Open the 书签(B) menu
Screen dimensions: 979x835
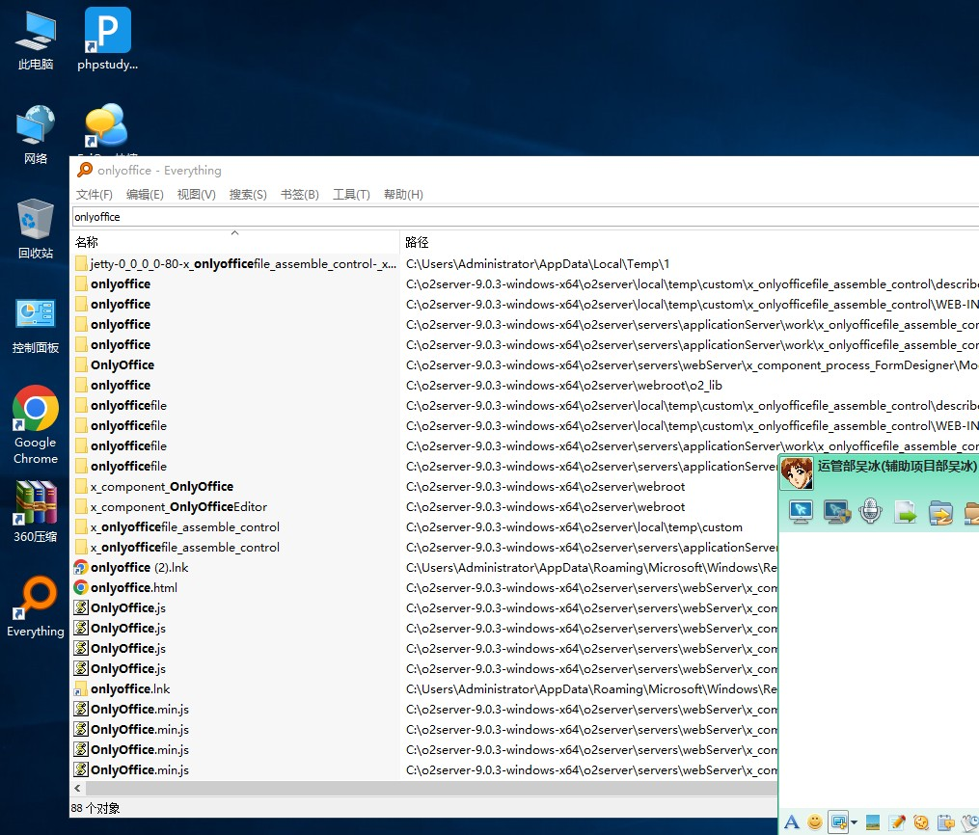point(299,194)
